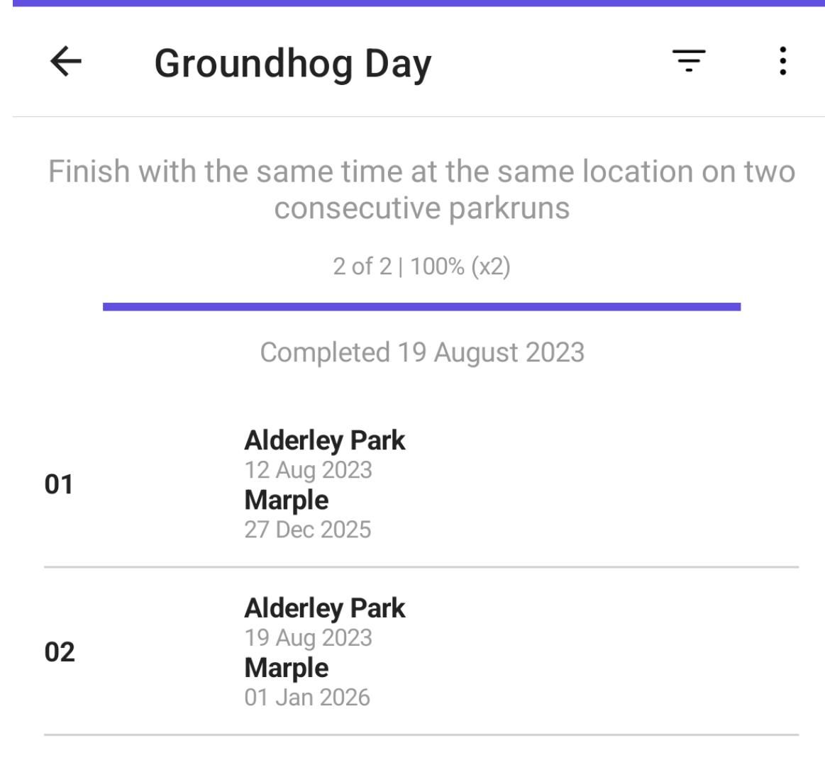Open Marple in entry 02
The height and width of the screenshot is (777, 825).
[287, 668]
